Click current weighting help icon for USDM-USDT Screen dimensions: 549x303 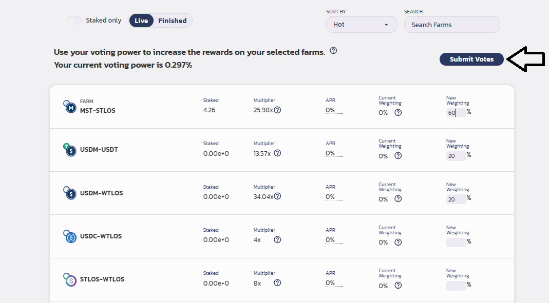[x=398, y=156]
